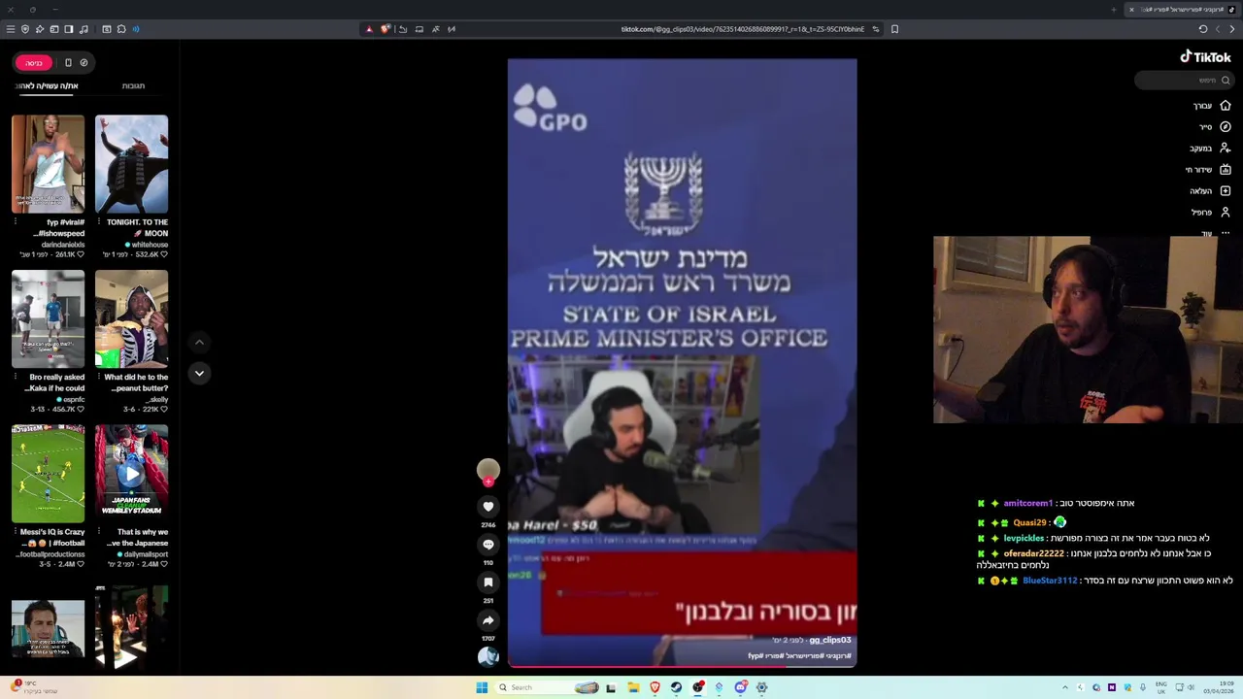The width and height of the screenshot is (1243, 699).
Task: Switch to the comments tab
Action: 133,85
